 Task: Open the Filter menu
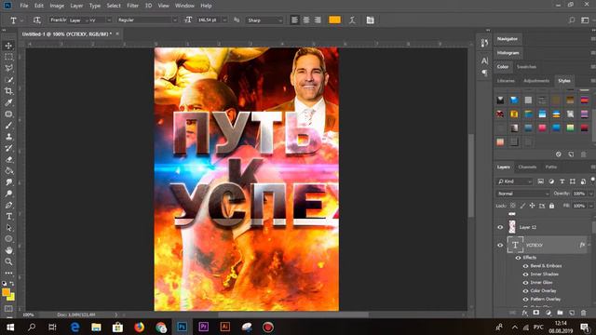pyautogui.click(x=132, y=6)
